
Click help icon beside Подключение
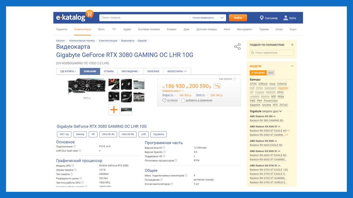74,146
